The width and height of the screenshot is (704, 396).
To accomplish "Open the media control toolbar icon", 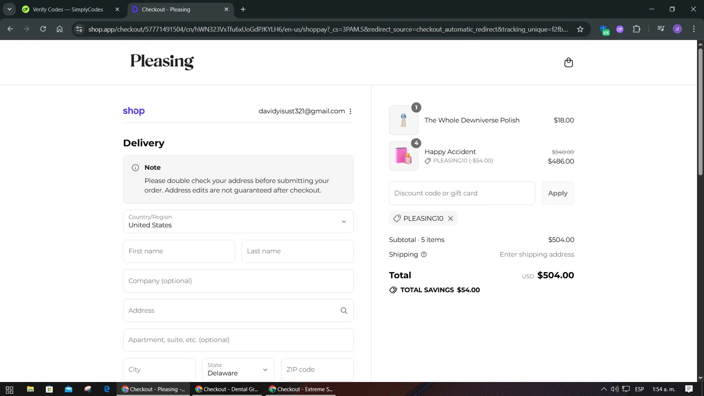I will [661, 29].
